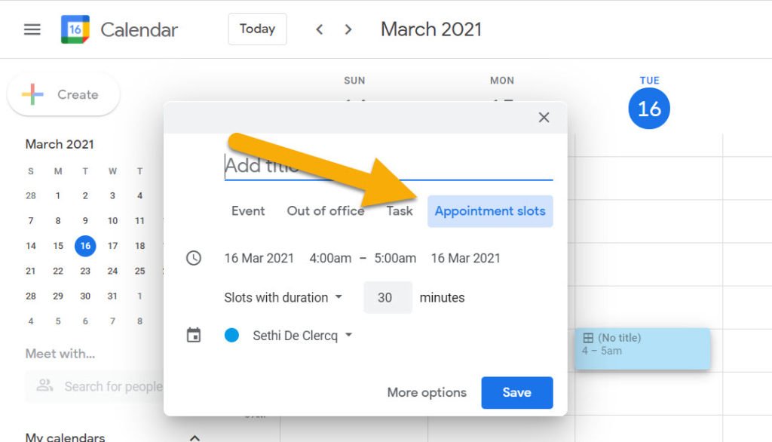Expand the Slots with duration dropdown

pyautogui.click(x=283, y=298)
